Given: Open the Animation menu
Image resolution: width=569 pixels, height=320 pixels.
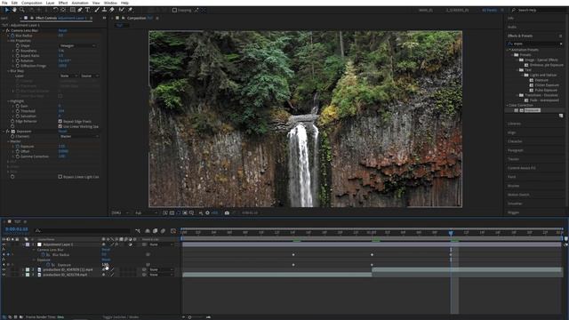Looking at the screenshot, I should pos(80,3).
